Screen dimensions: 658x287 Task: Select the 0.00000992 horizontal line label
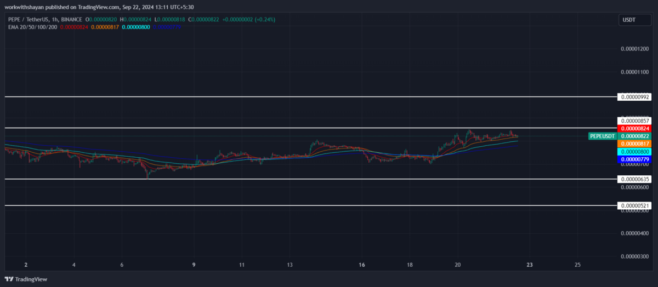point(634,97)
